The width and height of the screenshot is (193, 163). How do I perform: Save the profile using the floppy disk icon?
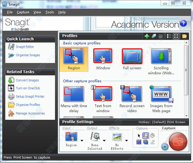click(x=161, y=36)
